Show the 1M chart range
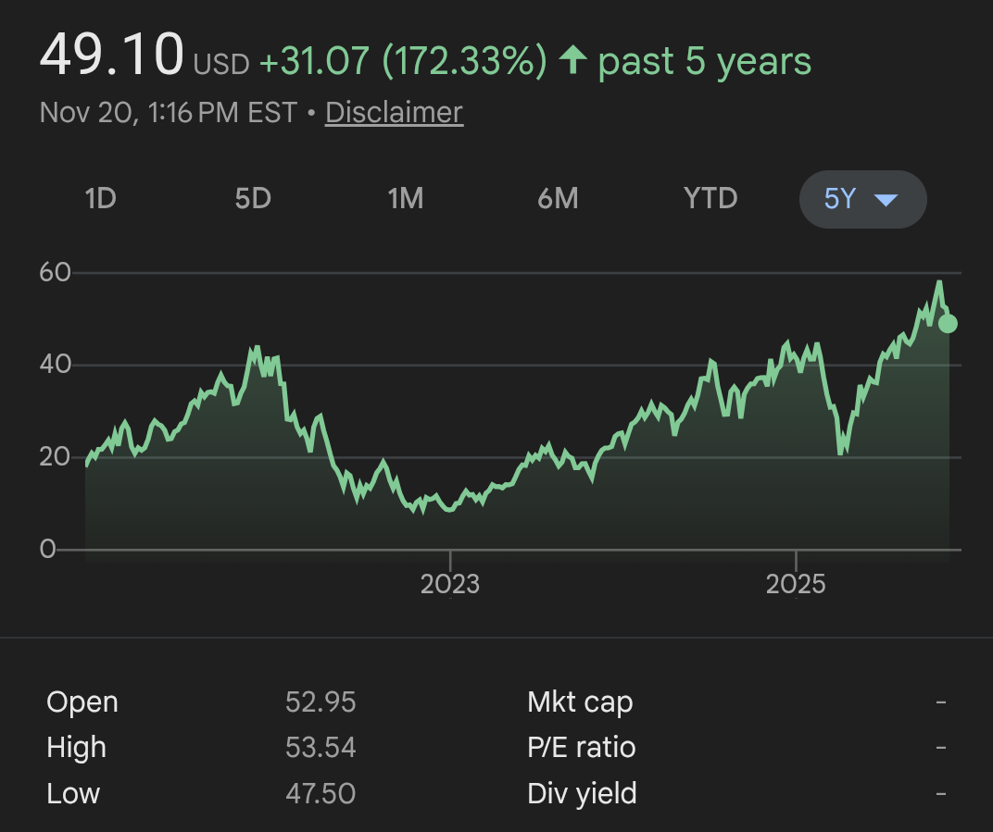 click(x=406, y=199)
